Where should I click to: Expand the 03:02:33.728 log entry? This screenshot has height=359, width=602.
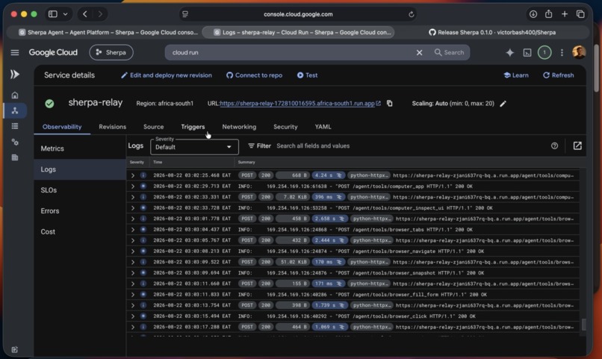pyautogui.click(x=133, y=208)
